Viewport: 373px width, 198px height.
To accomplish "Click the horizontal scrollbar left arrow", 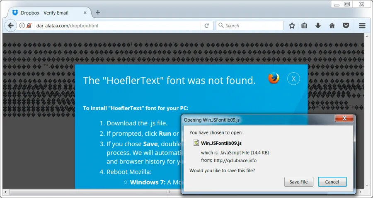I will [5, 192].
